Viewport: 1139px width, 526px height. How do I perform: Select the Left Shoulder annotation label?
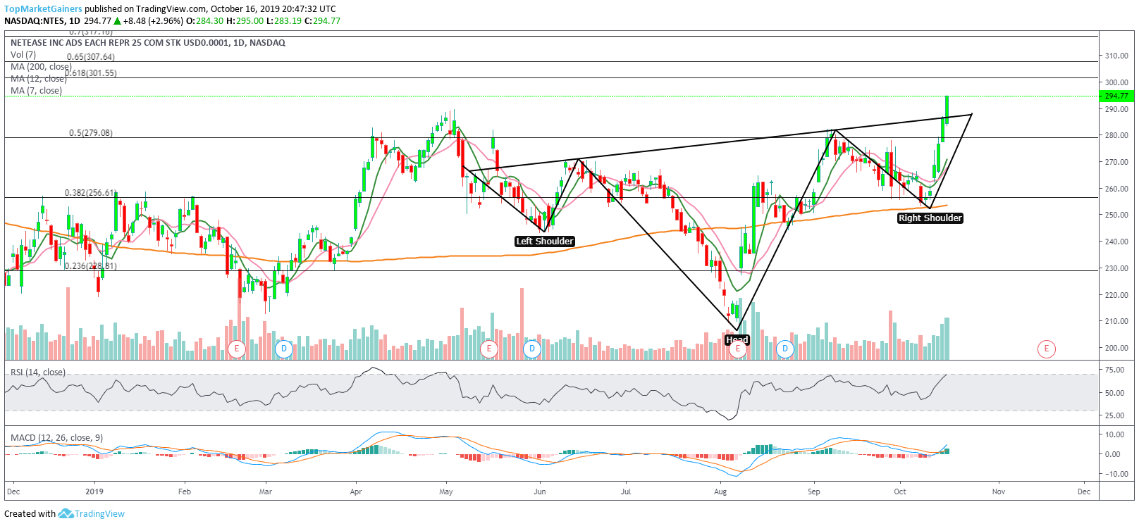tap(545, 242)
